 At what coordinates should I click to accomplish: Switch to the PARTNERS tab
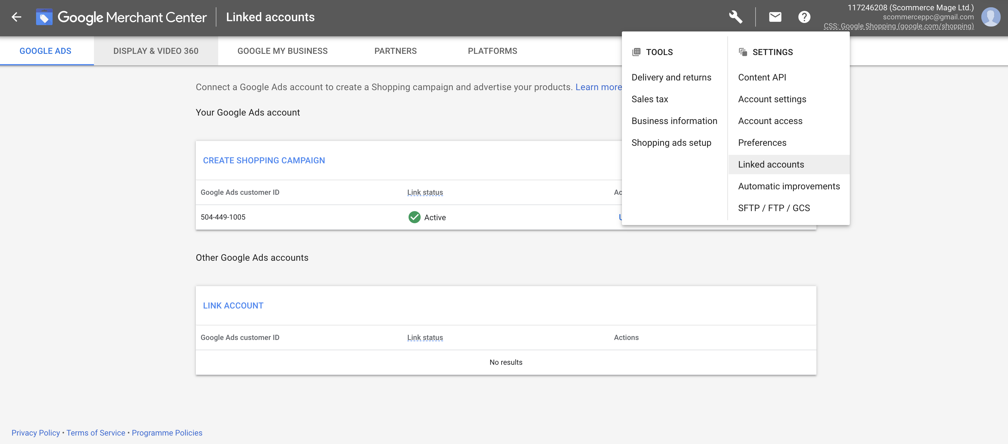click(395, 51)
